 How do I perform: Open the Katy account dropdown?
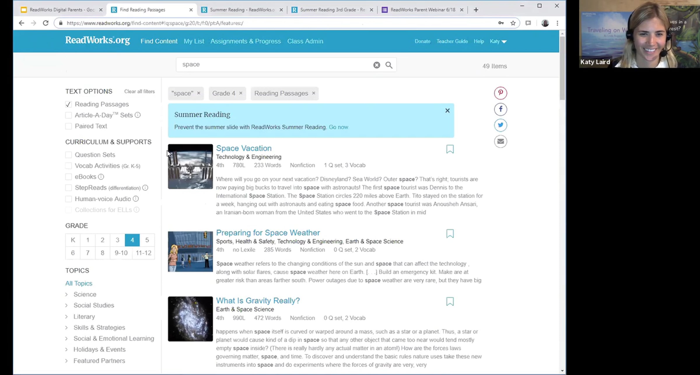[x=498, y=41]
